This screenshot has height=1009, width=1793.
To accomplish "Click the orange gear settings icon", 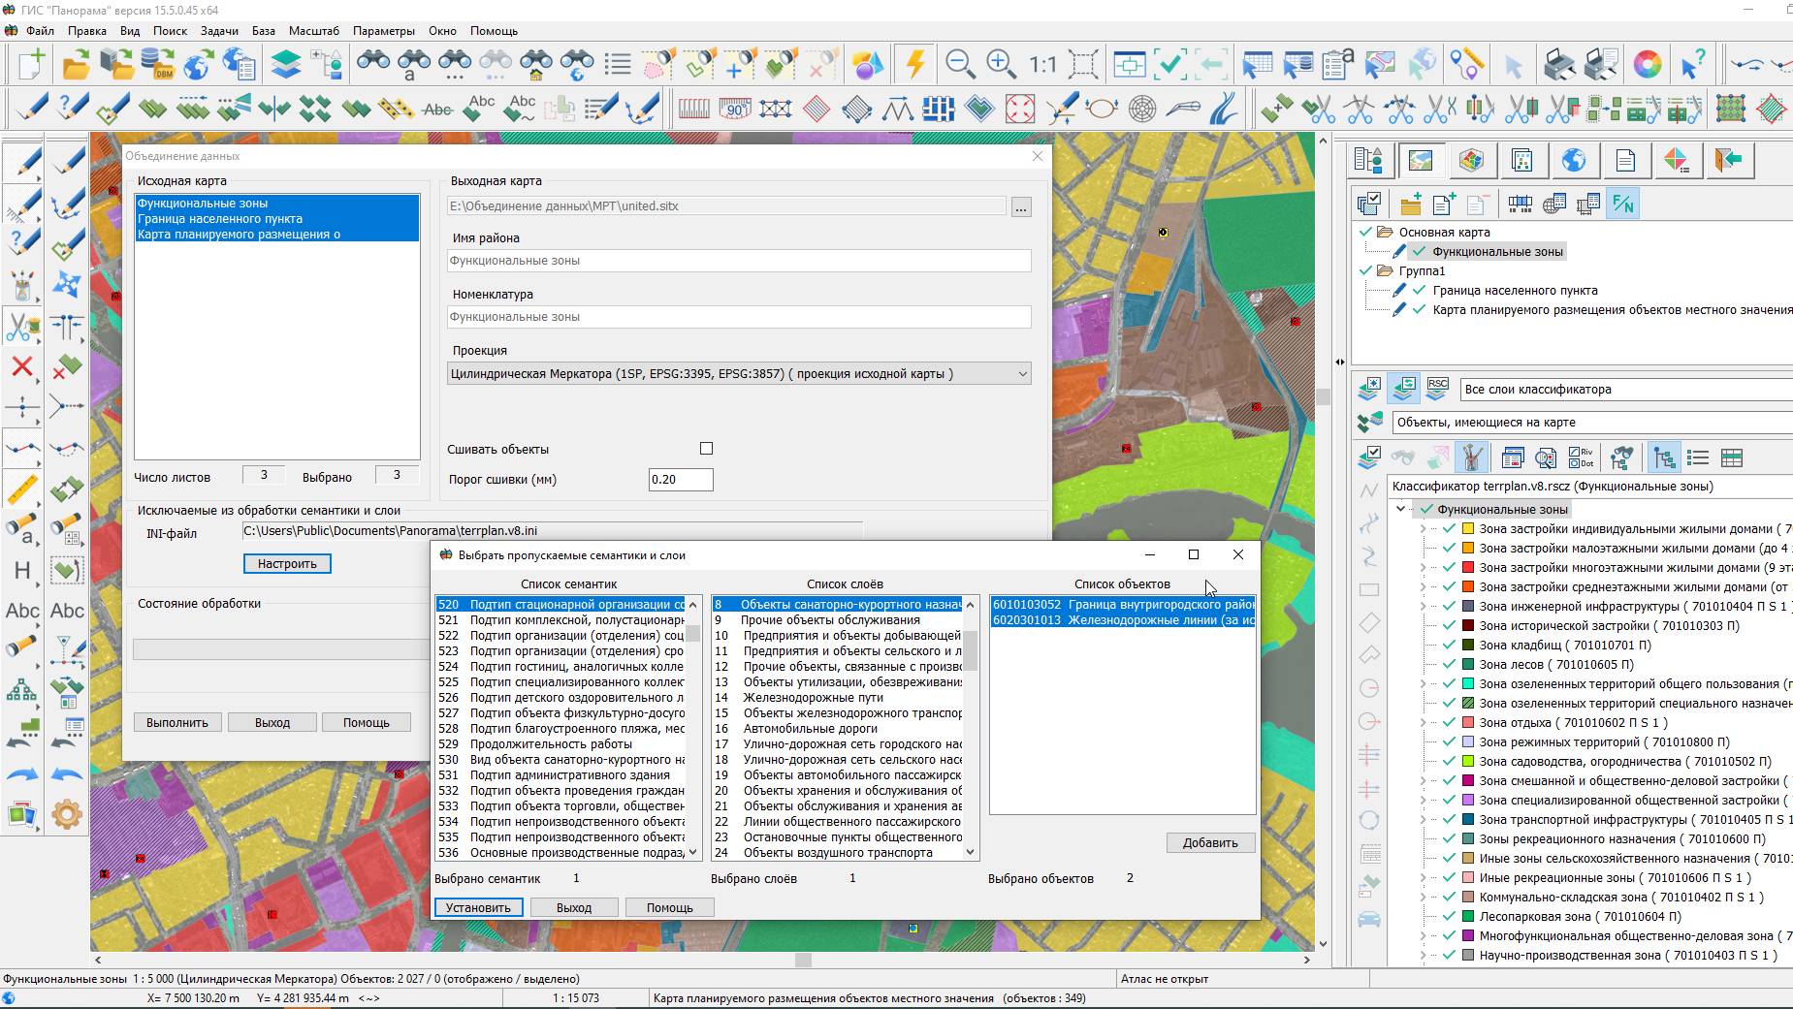I will (66, 814).
